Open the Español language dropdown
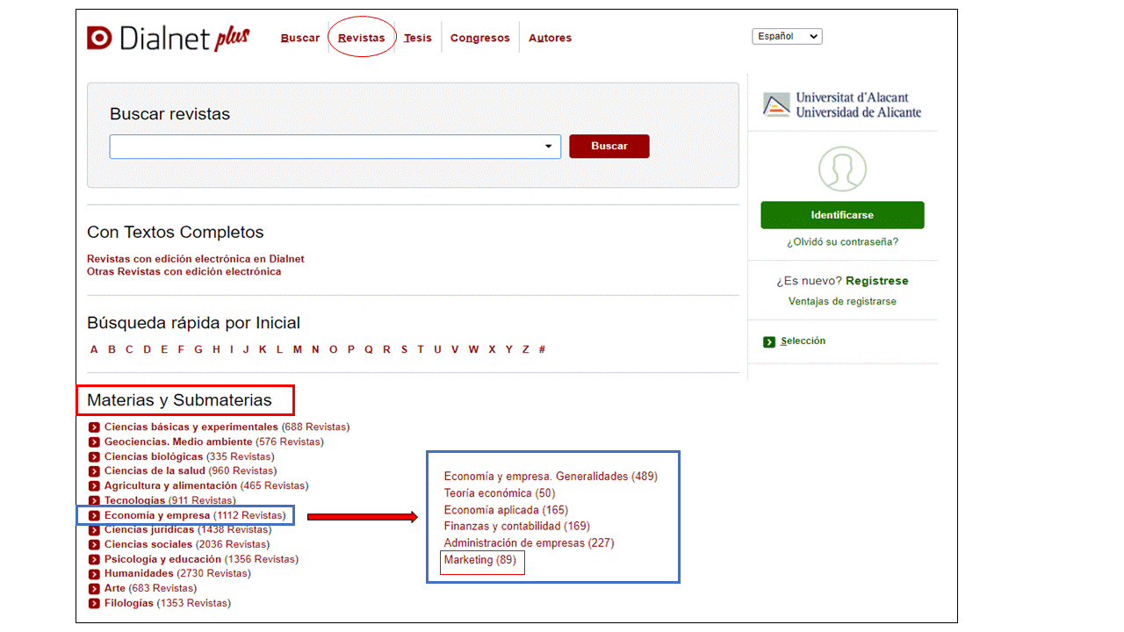Screen dimensions: 1124x632 [787, 37]
